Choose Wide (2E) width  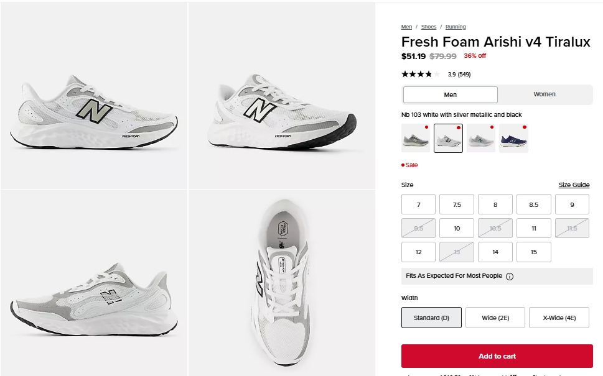tap(495, 318)
